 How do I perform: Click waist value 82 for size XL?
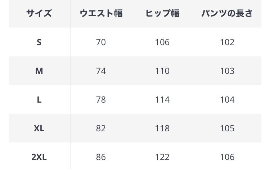(101, 128)
